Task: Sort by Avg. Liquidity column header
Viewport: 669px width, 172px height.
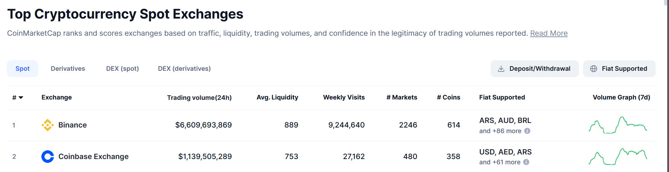Action: pyautogui.click(x=277, y=97)
